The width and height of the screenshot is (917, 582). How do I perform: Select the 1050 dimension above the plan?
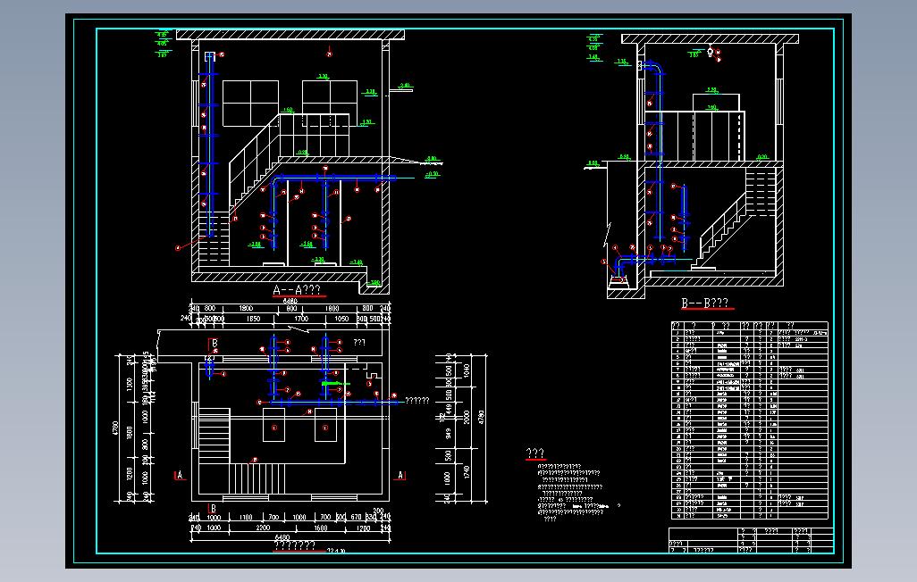click(341, 319)
